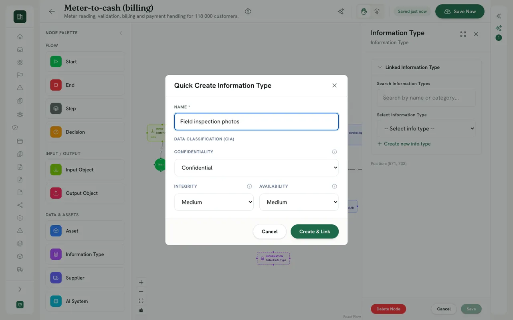513x320 pixels.
Task: Select the Decision node in palette
Action: [x=85, y=132]
